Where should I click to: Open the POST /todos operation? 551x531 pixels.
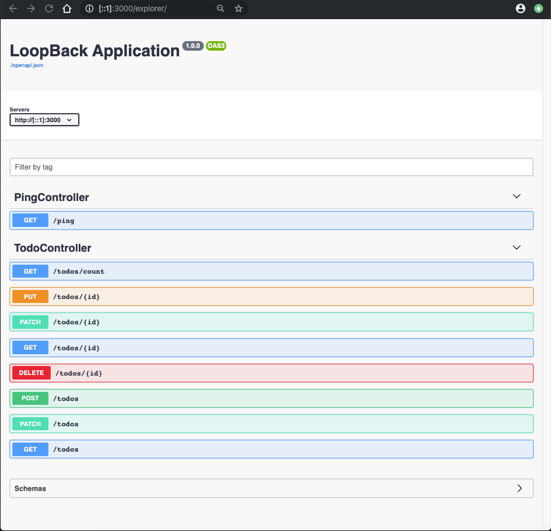[x=271, y=398]
